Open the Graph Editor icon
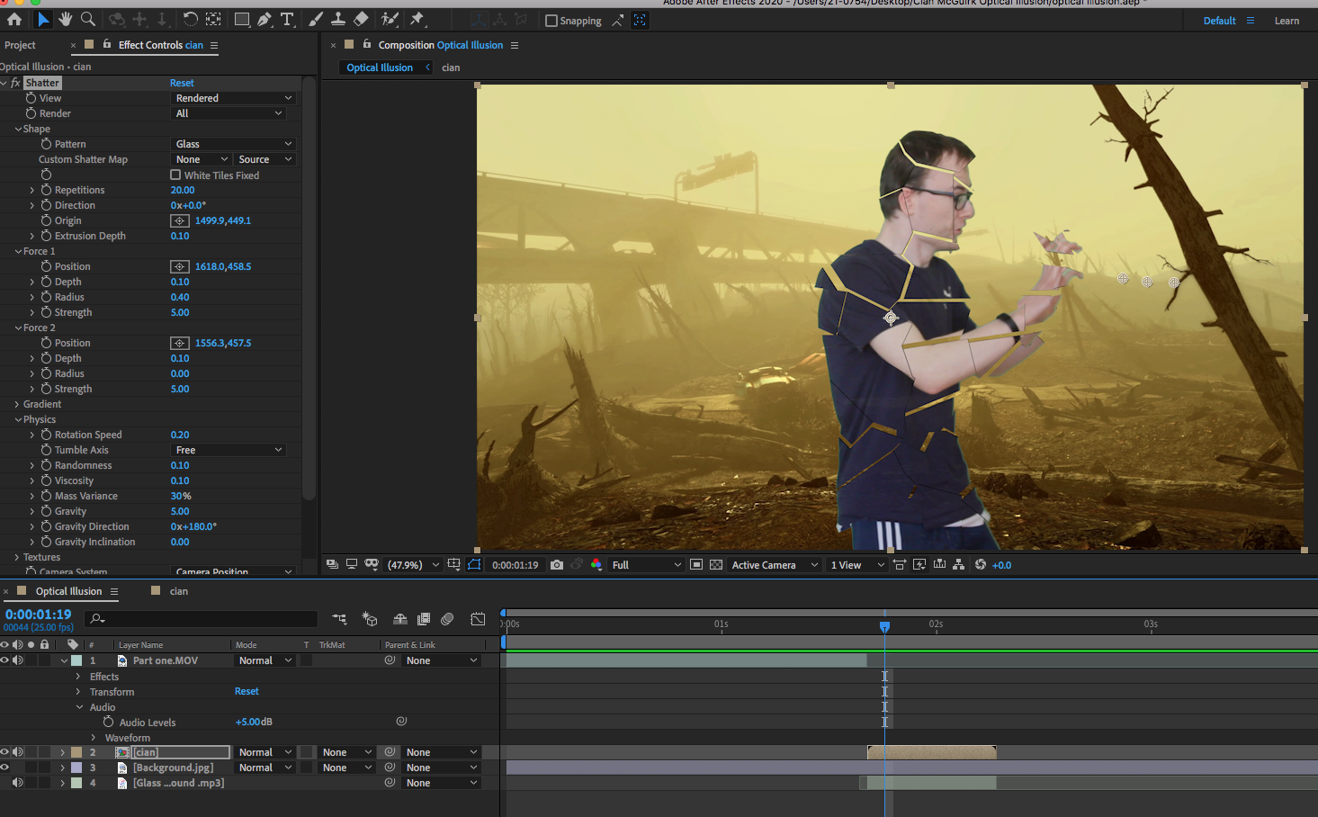 pyautogui.click(x=478, y=619)
